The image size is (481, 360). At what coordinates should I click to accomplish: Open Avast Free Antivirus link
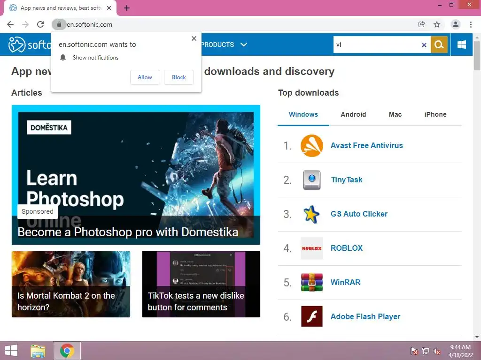[x=366, y=145]
